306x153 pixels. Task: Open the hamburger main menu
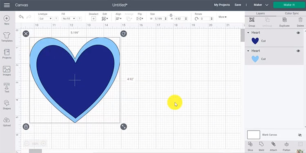pos(7,5)
